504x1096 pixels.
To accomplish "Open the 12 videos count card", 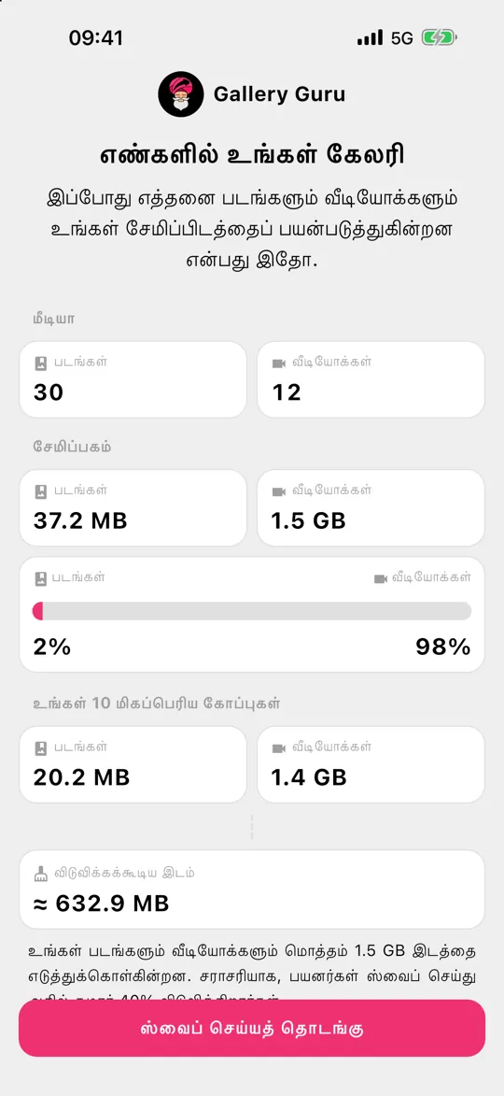I will [x=371, y=379].
